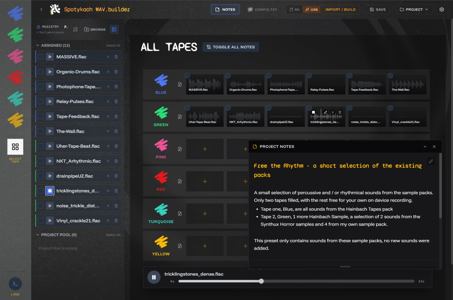Go back using the top-left arrow
This screenshot has width=453, height=300.
click(x=41, y=9)
